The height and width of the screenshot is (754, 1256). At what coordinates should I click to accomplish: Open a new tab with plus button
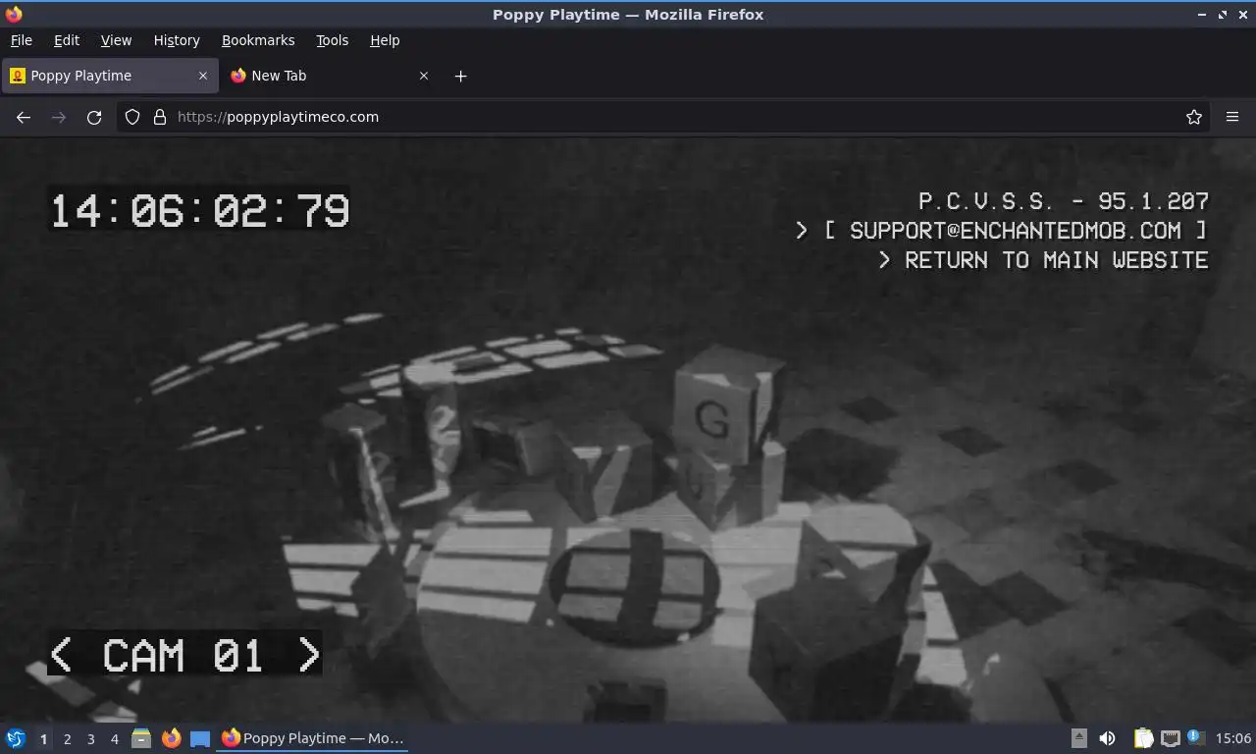click(x=460, y=76)
